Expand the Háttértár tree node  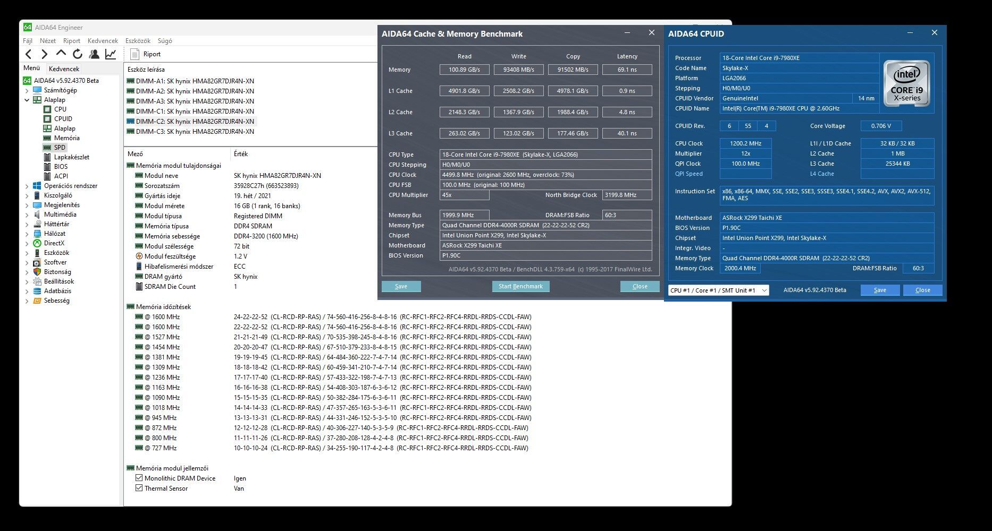pyautogui.click(x=27, y=225)
